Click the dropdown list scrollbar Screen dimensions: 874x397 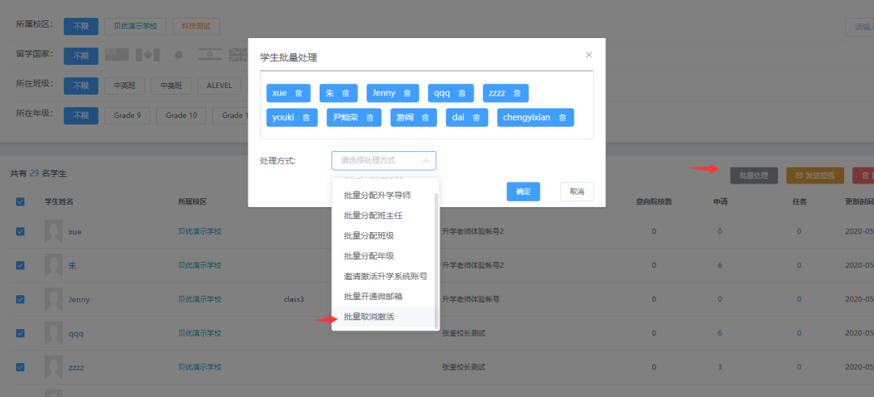point(437,243)
